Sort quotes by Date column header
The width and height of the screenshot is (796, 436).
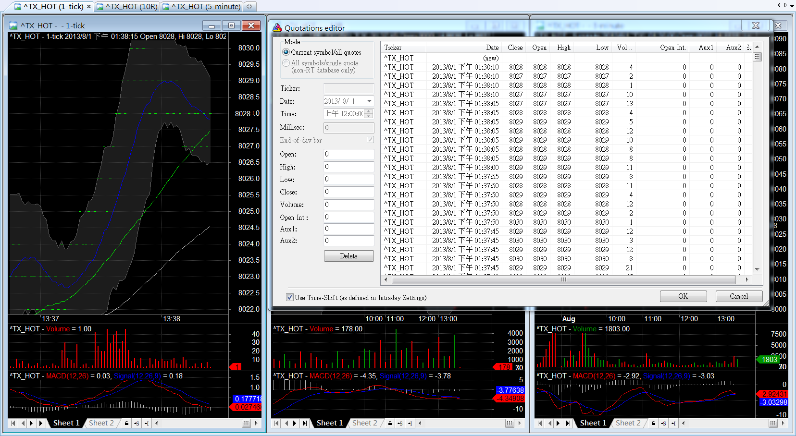click(465, 48)
